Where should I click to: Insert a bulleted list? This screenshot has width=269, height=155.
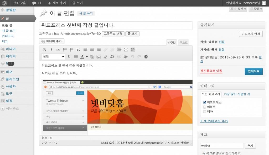click(x=65, y=50)
